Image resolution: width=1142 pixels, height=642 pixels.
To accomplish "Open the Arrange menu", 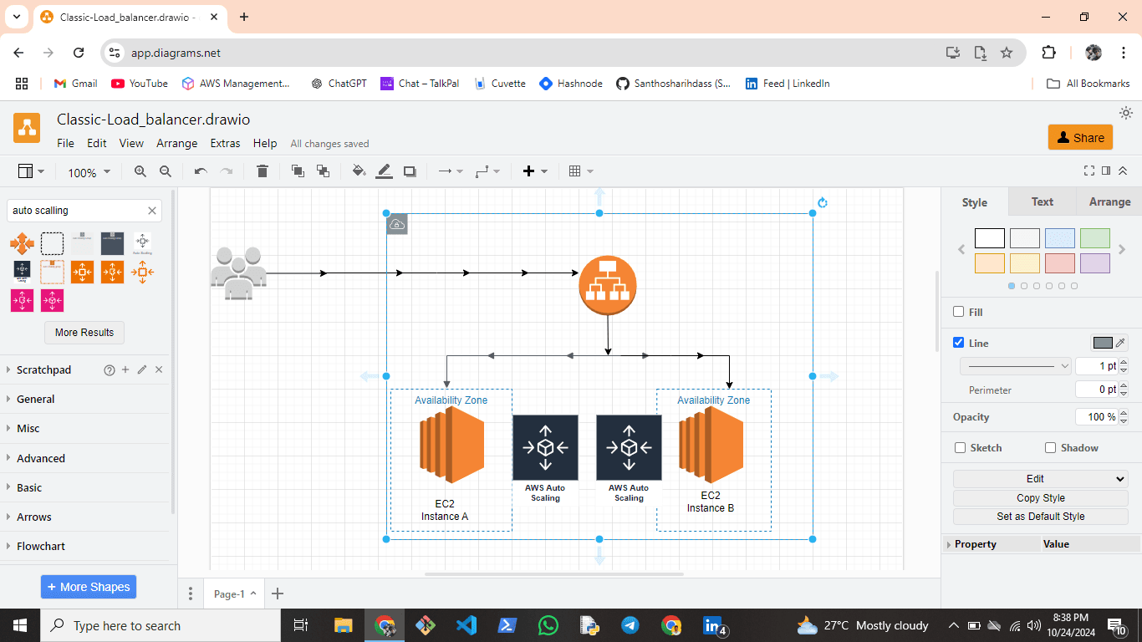I will coord(176,143).
